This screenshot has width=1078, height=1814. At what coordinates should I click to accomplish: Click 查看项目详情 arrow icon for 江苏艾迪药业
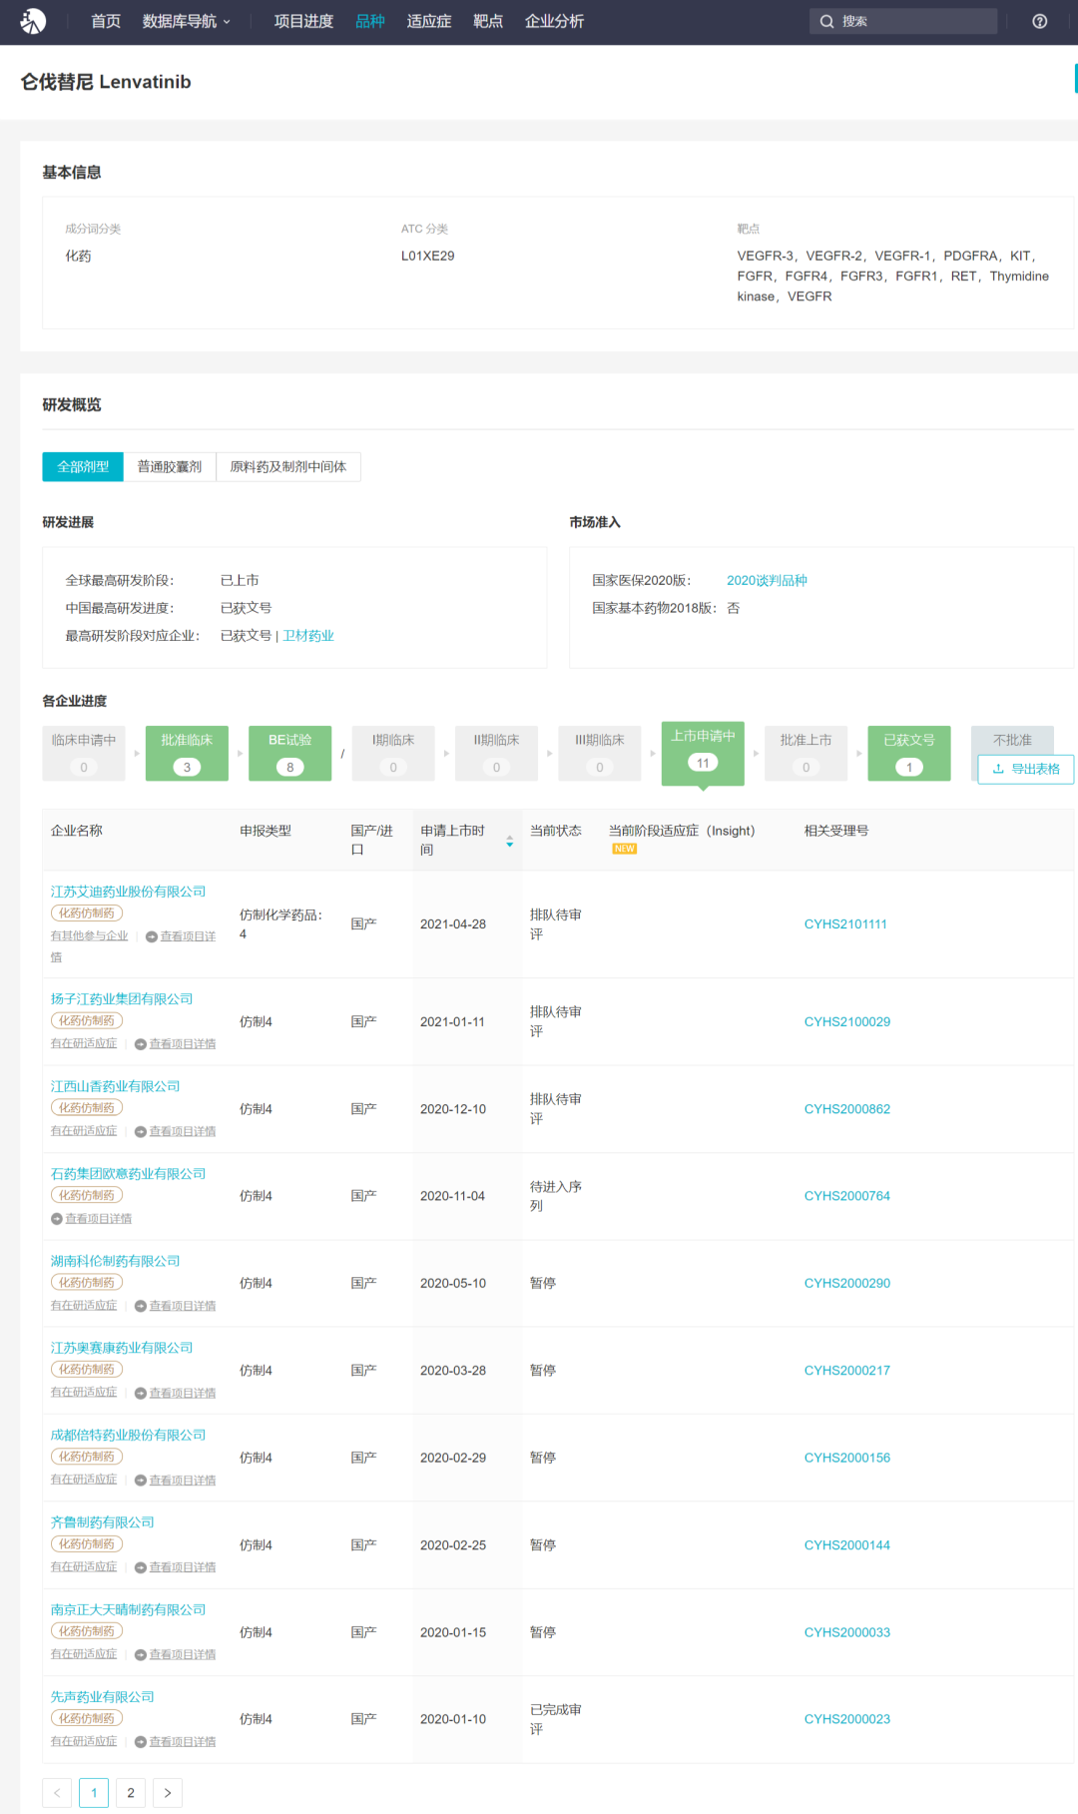coord(152,936)
